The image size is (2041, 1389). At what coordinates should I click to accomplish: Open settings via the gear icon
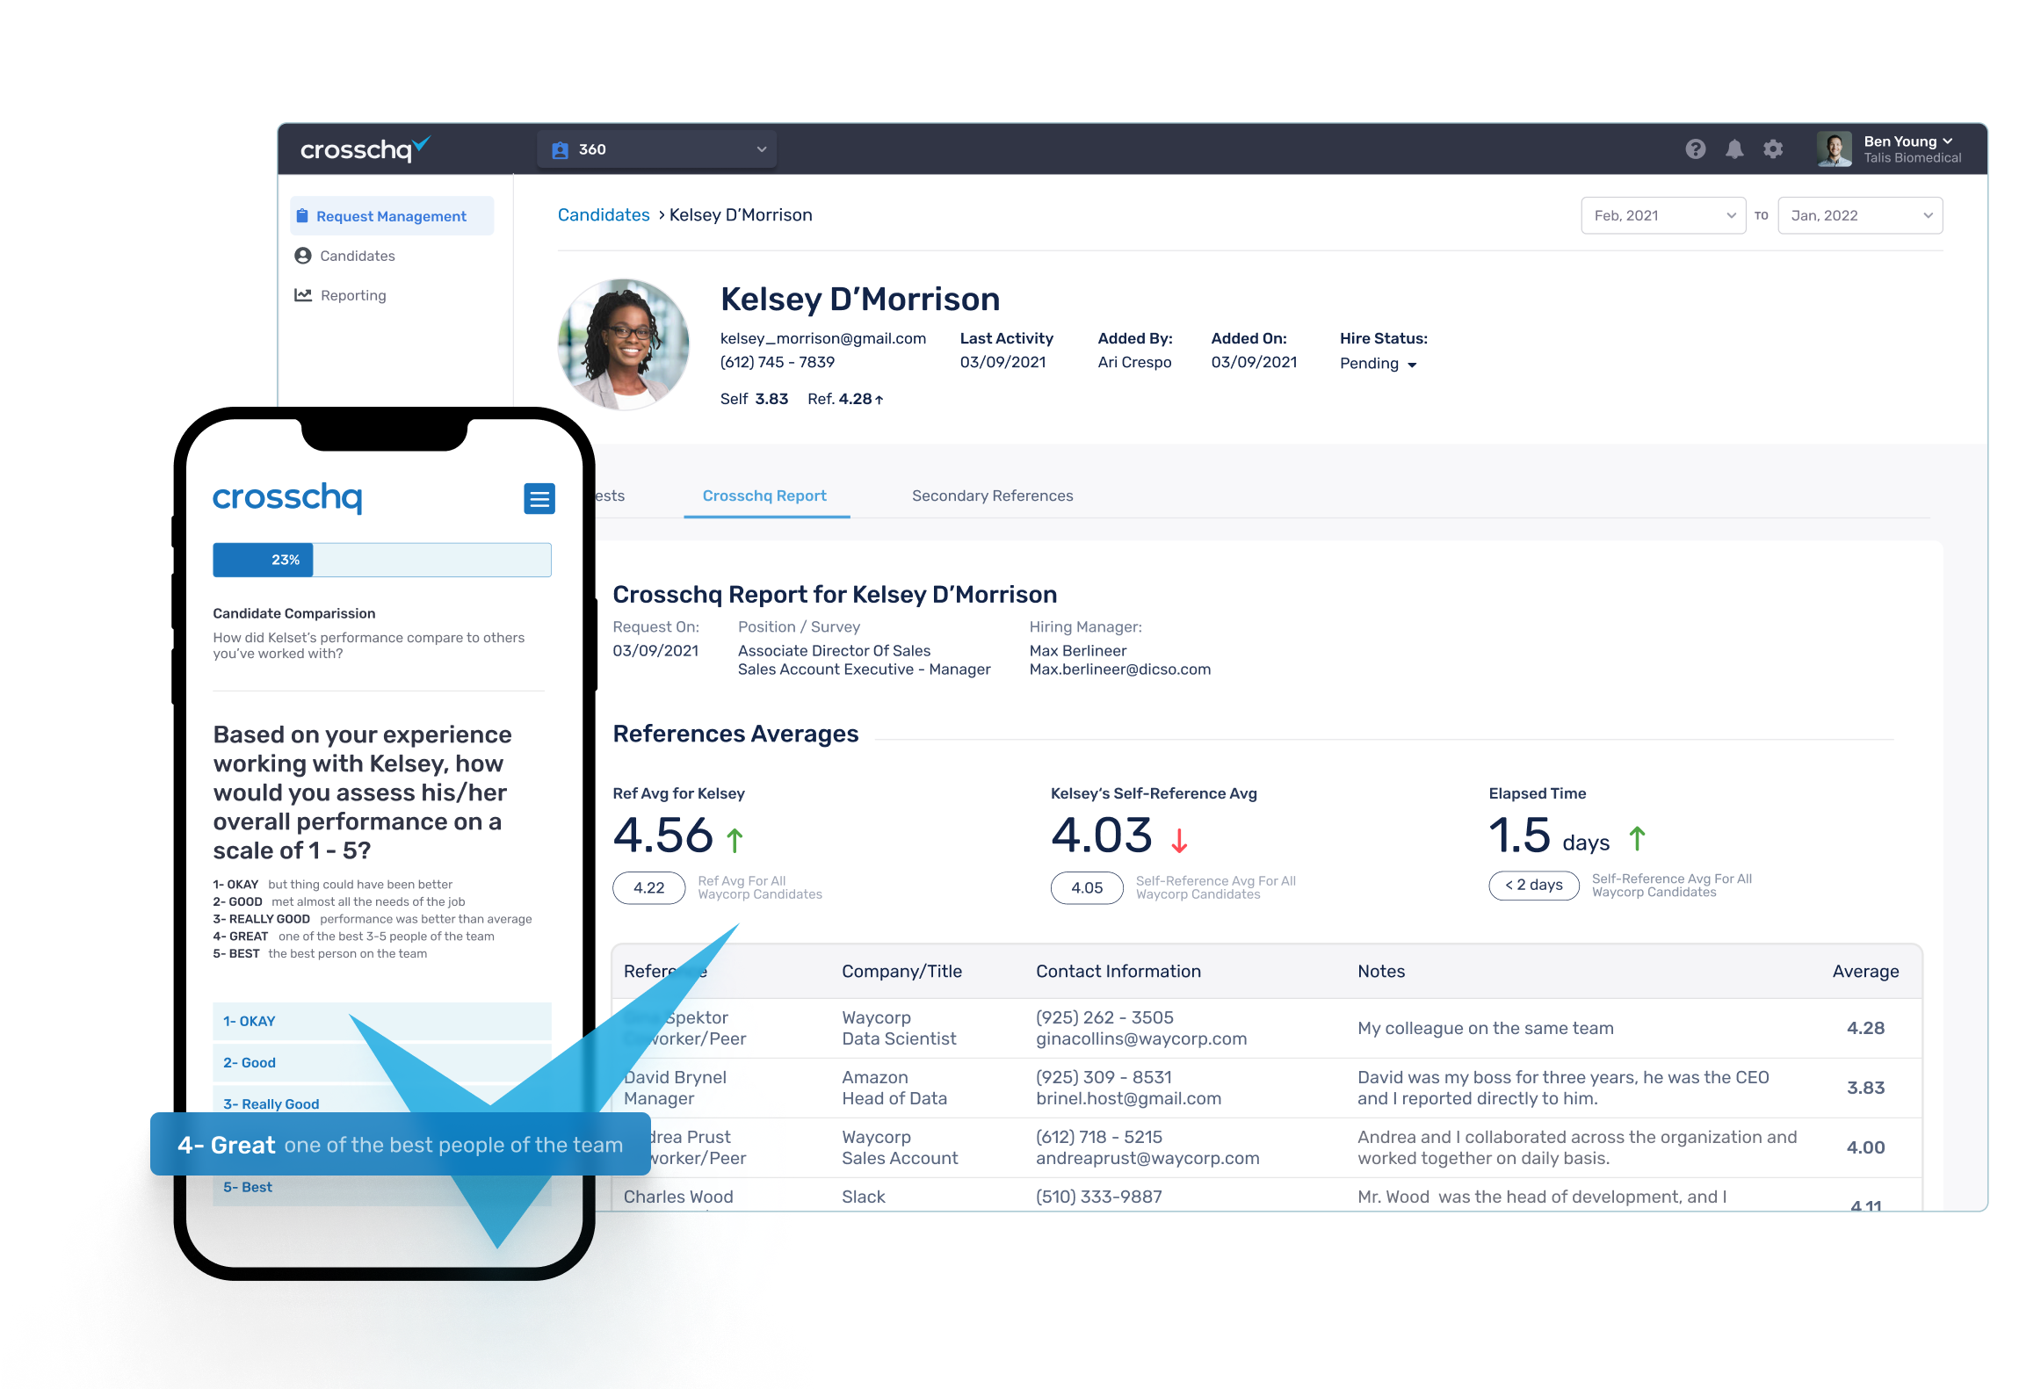(1773, 149)
